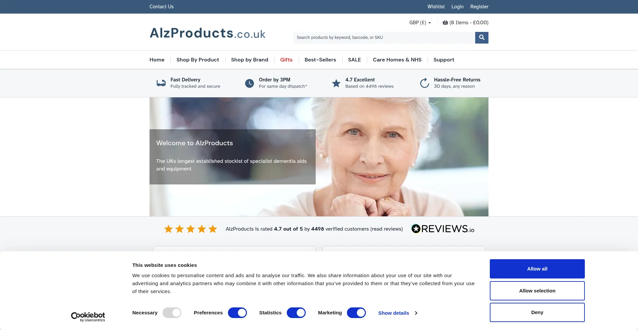
Task: Click the Fast Delivery truck icon
Action: pyautogui.click(x=161, y=83)
